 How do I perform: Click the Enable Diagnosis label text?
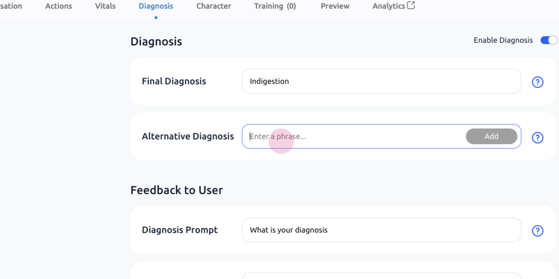point(503,40)
